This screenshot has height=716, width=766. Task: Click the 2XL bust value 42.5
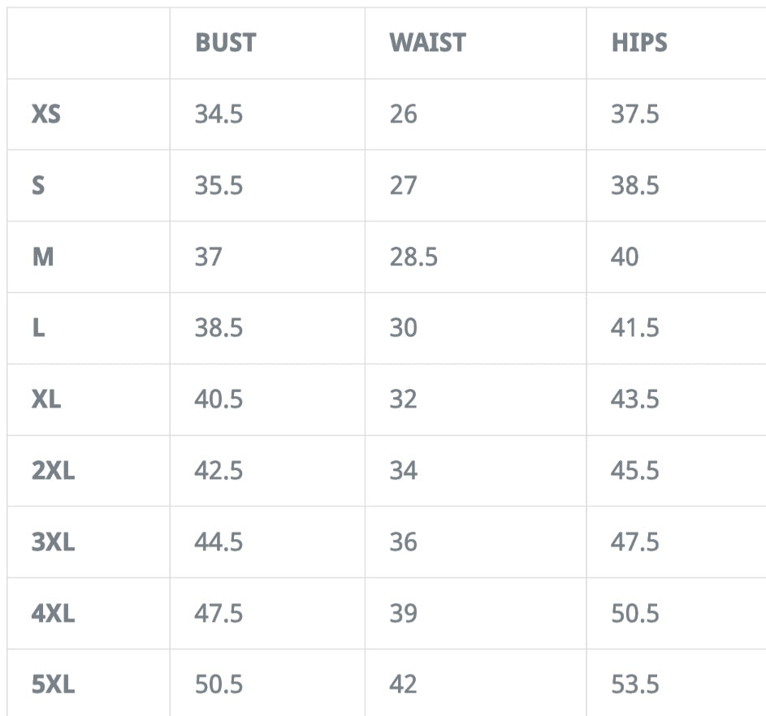coord(218,472)
